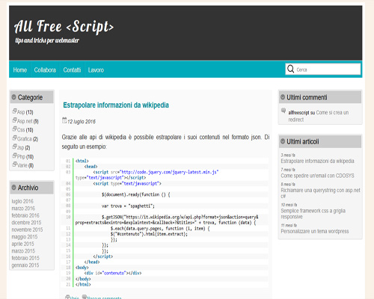Click code line $(document).ready(function () {
Screen dimensions: 374x299
point(135,194)
